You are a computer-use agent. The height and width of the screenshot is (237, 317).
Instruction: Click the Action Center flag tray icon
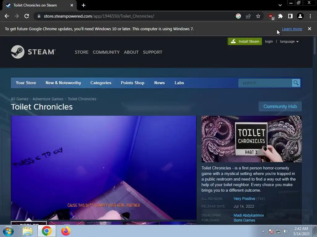click(x=271, y=231)
